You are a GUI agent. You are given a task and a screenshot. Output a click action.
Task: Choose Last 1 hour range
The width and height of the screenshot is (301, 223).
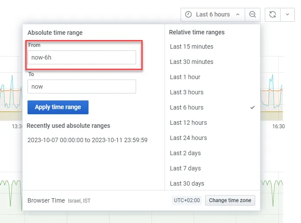tap(185, 77)
